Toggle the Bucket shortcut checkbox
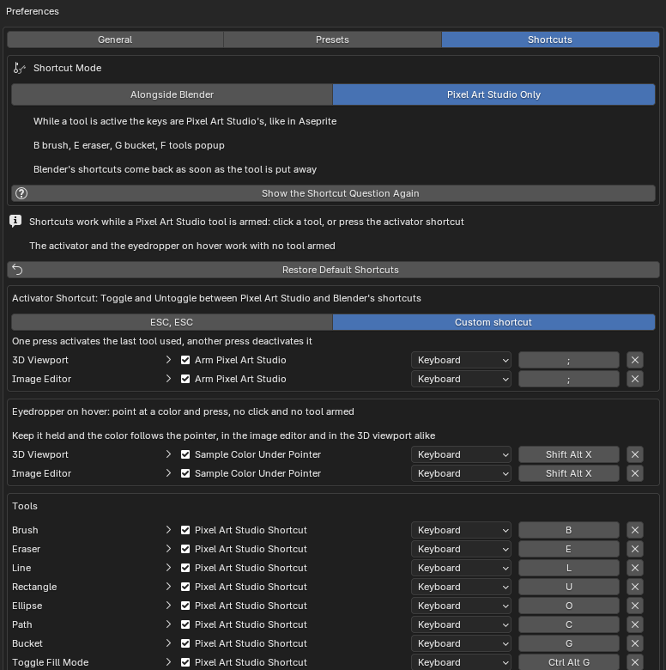This screenshot has height=670, width=666. click(x=185, y=643)
